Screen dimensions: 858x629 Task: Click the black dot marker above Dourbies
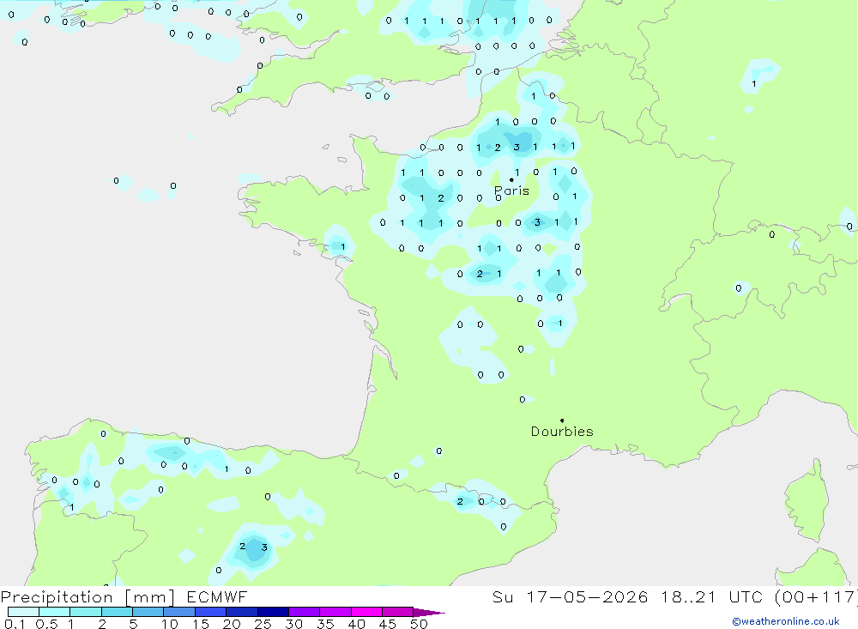point(562,420)
